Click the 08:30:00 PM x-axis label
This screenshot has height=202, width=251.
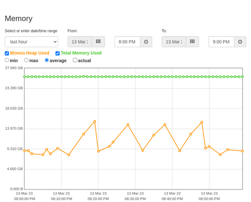tap(135, 199)
